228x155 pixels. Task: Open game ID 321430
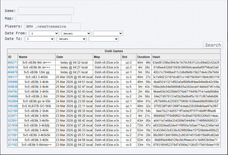click(12, 140)
